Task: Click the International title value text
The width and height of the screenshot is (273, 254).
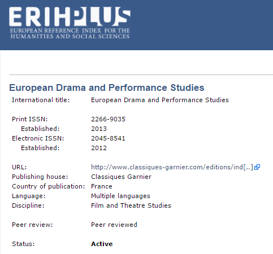Action: point(160,100)
